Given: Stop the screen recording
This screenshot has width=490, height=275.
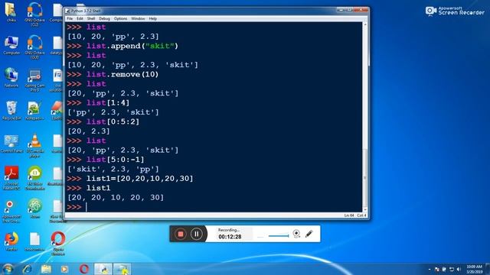Looking at the screenshot, I should (181, 234).
